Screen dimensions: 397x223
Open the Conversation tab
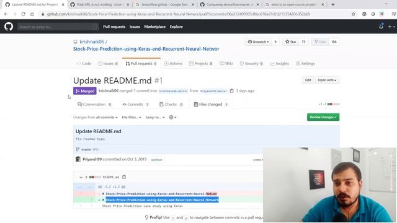pos(94,104)
